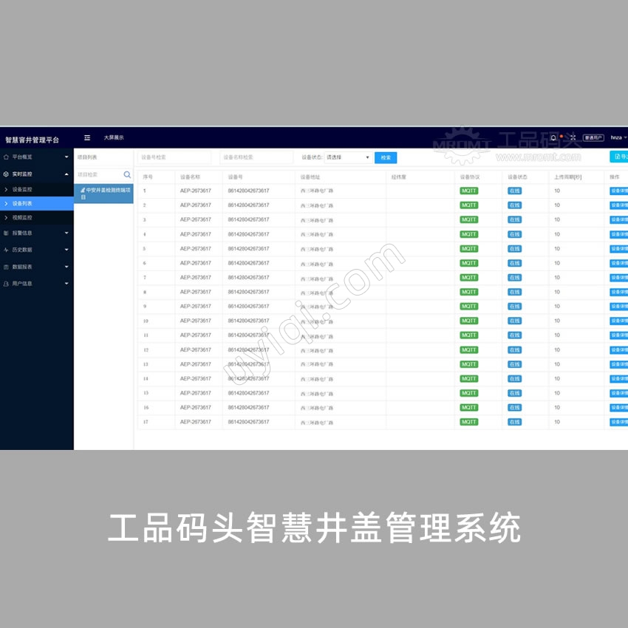Go to 视频监控 submenu item
This screenshot has height=628, width=628.
[37, 217]
